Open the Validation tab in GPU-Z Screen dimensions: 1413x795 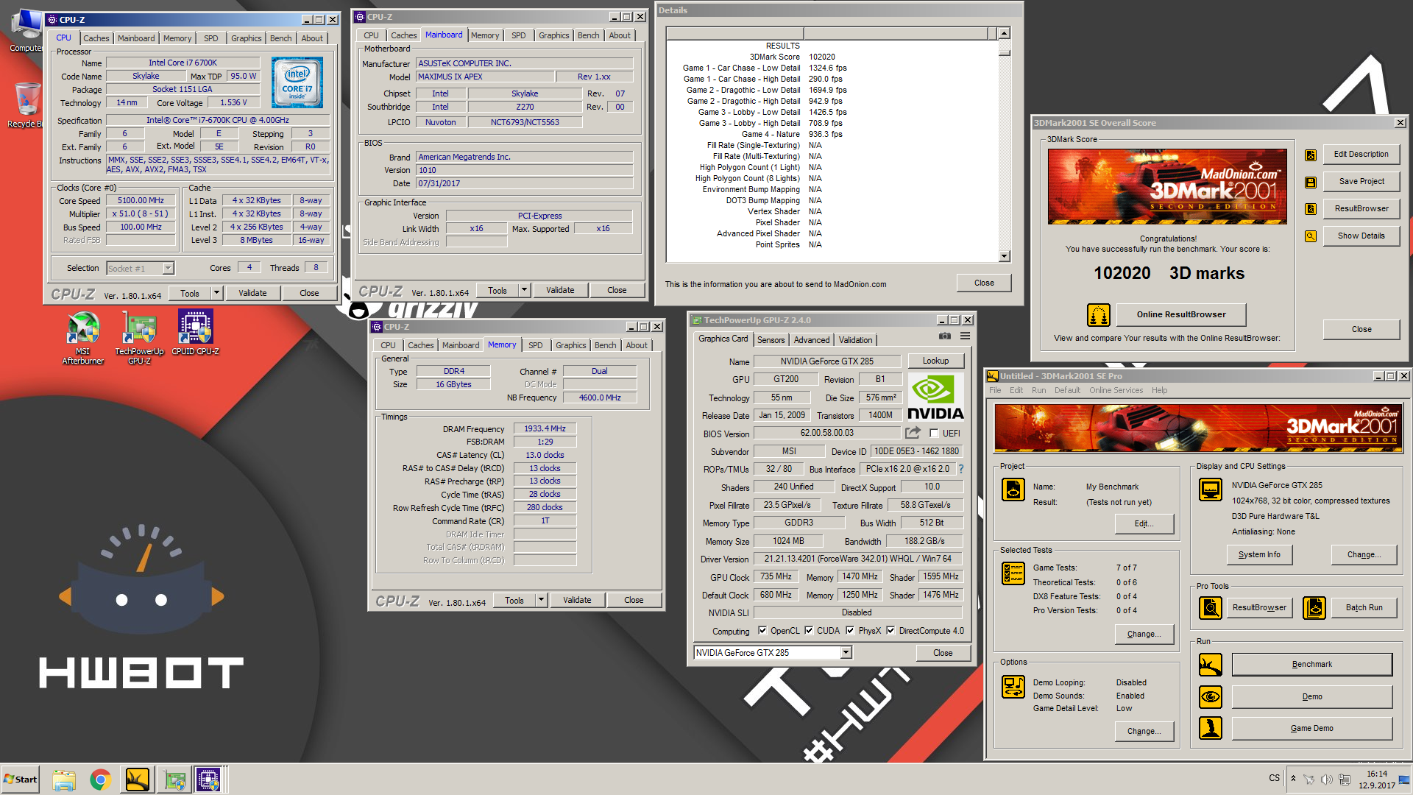pos(855,340)
